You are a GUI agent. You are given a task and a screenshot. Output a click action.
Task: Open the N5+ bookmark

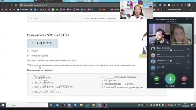90,9
